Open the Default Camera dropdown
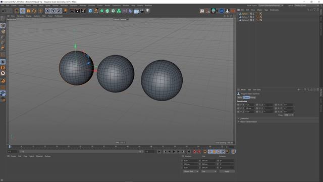 click(121, 19)
